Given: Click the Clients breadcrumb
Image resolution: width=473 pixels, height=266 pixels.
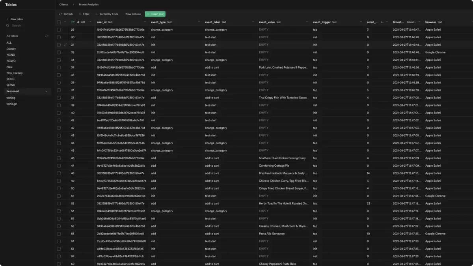Looking at the screenshot, I should [63, 4].
